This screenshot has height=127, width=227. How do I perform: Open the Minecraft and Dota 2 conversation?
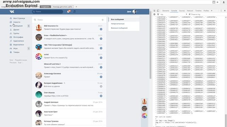(69, 66)
